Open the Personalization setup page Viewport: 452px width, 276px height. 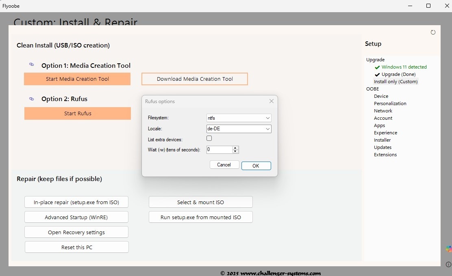(x=390, y=103)
